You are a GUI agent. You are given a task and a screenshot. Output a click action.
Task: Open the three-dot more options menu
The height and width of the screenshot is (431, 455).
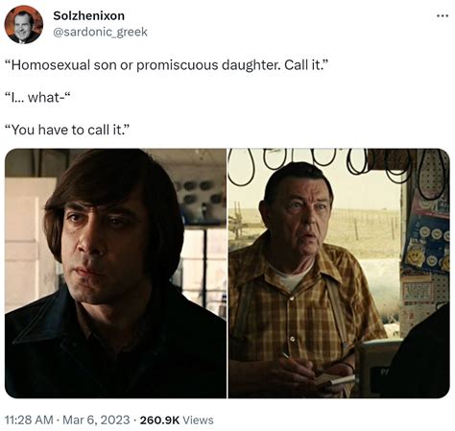click(443, 15)
